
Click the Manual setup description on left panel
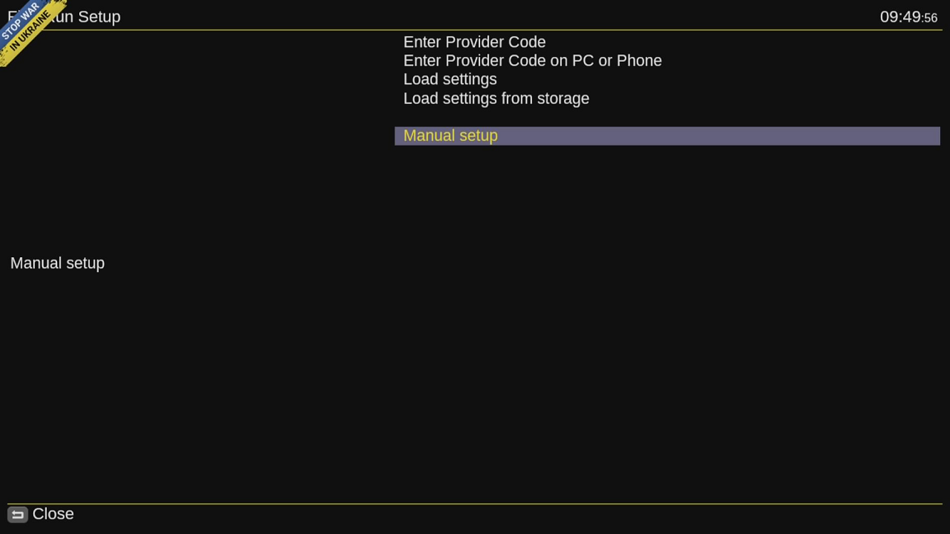coord(58,264)
